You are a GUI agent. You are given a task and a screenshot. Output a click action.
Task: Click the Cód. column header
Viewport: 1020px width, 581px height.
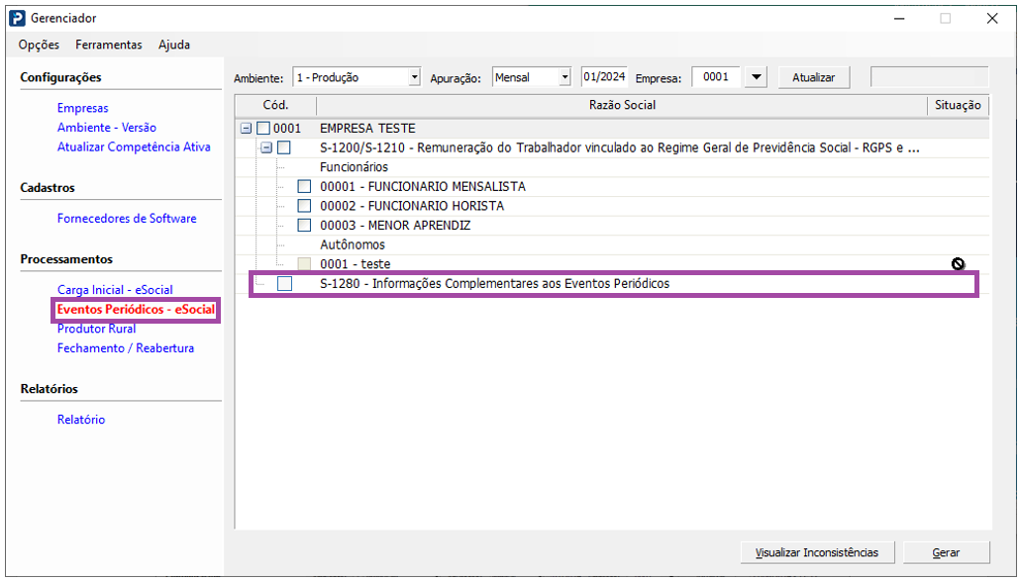(276, 105)
